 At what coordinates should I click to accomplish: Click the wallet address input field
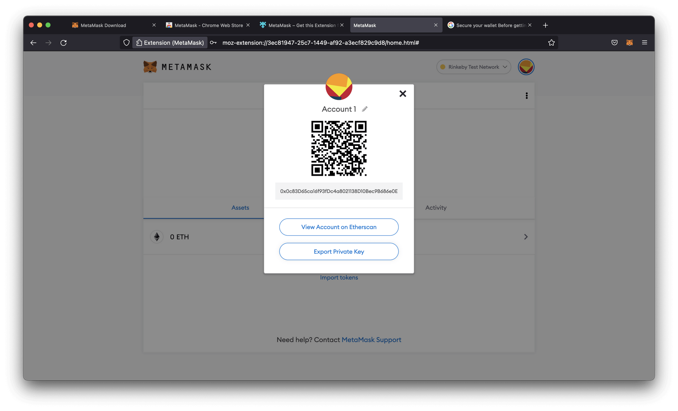click(x=339, y=191)
